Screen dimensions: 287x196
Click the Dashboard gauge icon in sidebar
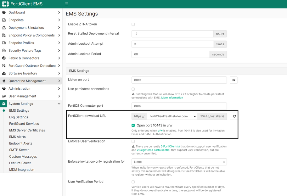4,13
